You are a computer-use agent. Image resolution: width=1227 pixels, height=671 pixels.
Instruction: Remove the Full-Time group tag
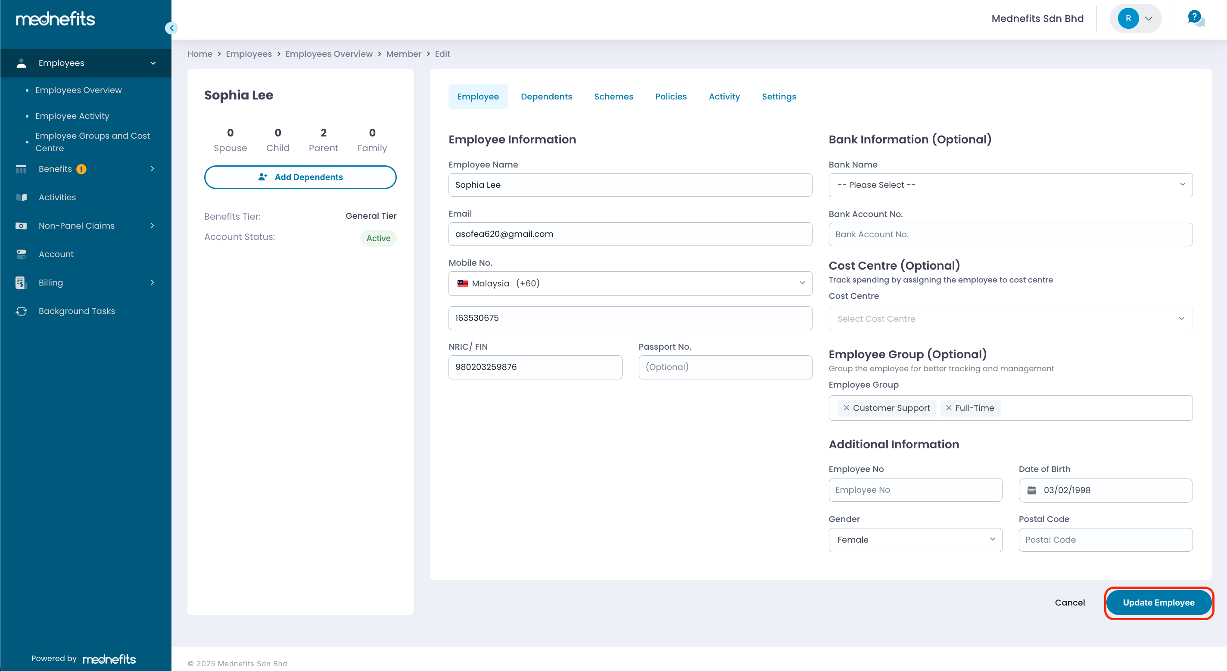click(948, 408)
